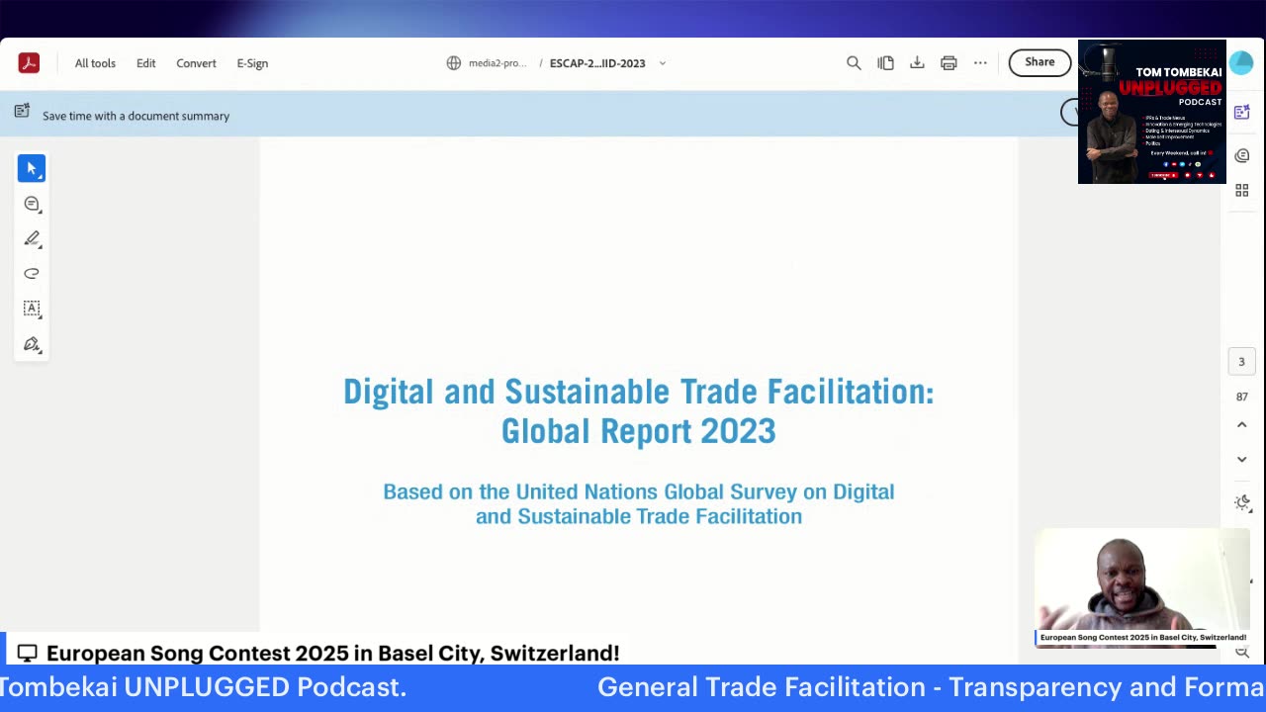Click the globe icon before media2-pro
1266x712 pixels.
click(454, 63)
